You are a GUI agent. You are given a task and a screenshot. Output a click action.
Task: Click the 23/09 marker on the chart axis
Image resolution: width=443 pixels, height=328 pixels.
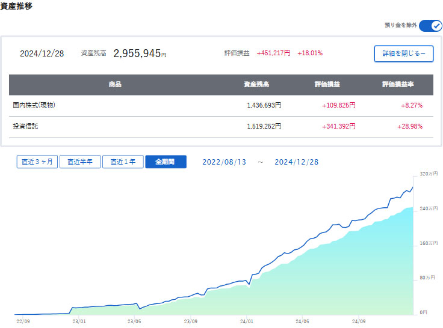(x=191, y=321)
